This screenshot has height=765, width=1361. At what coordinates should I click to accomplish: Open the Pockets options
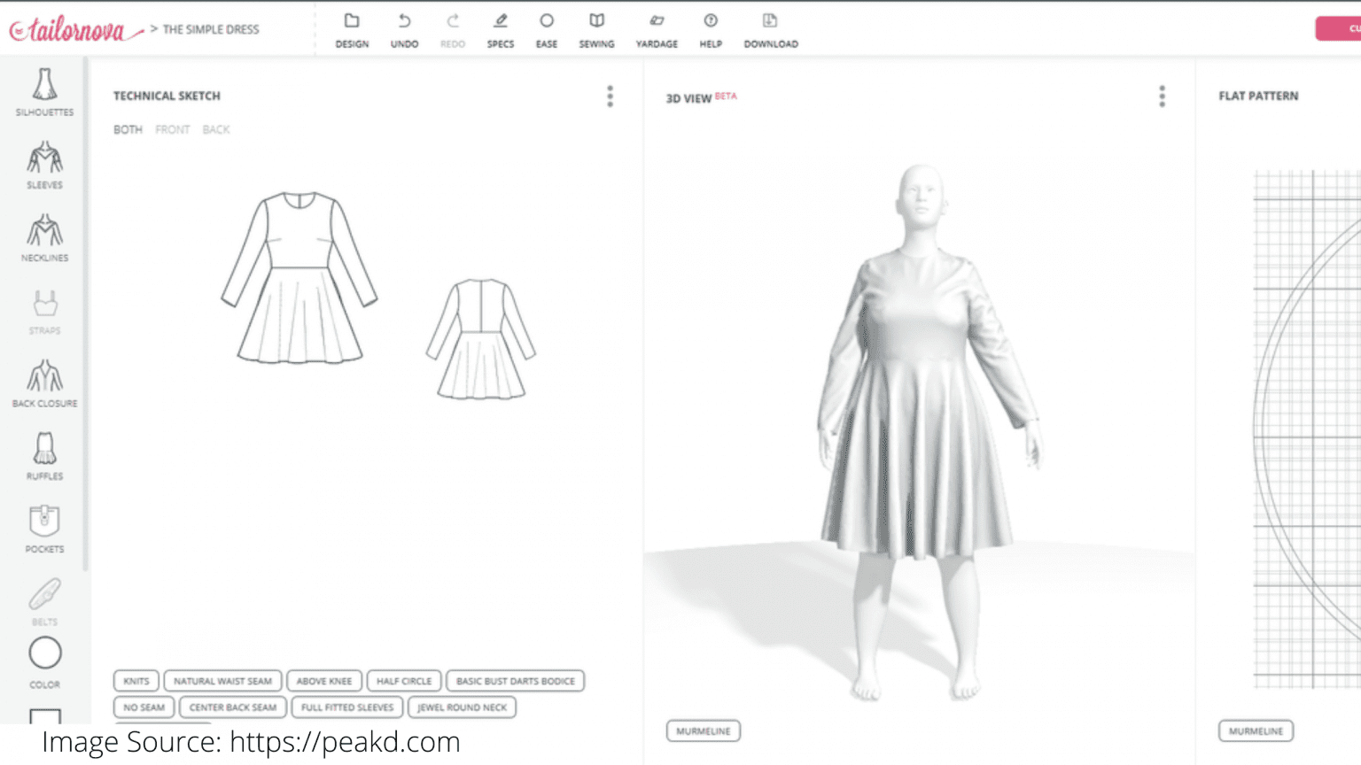click(44, 529)
